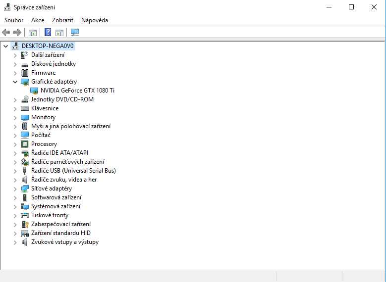Minimize the Správce zařízení window
386x282 pixels.
pyautogui.click(x=329, y=7)
